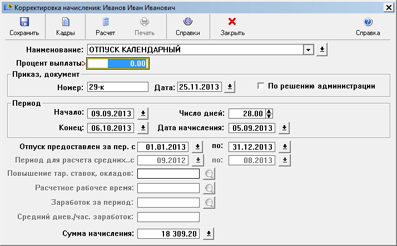Open Сумма начисления download-arrow button

pos(209,233)
